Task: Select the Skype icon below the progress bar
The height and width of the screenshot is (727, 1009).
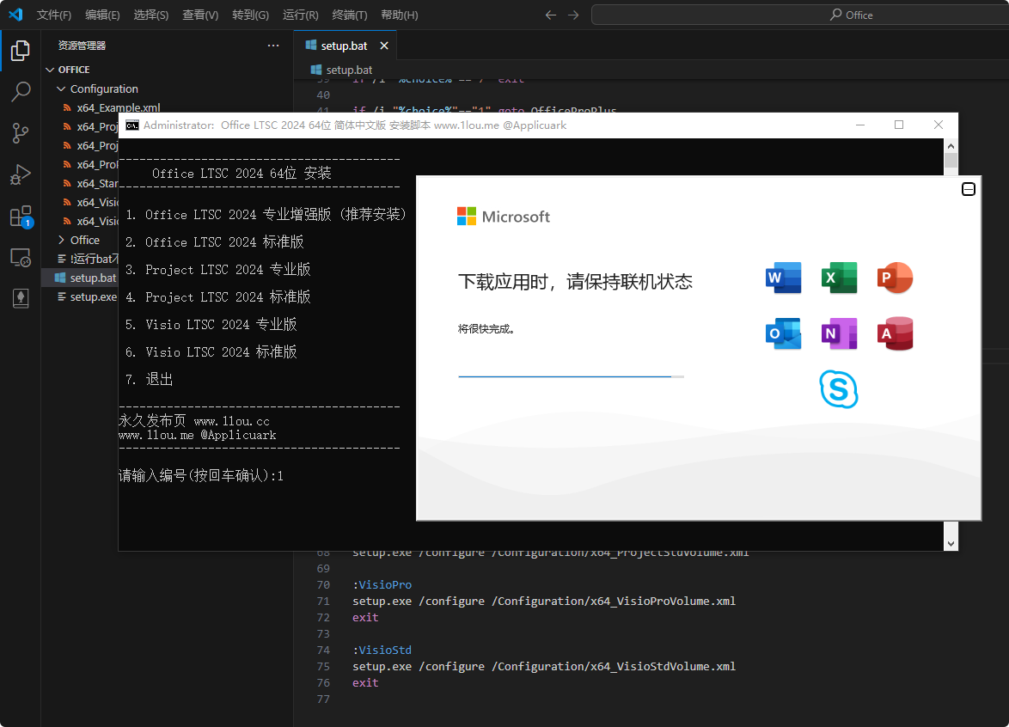Action: pos(839,389)
